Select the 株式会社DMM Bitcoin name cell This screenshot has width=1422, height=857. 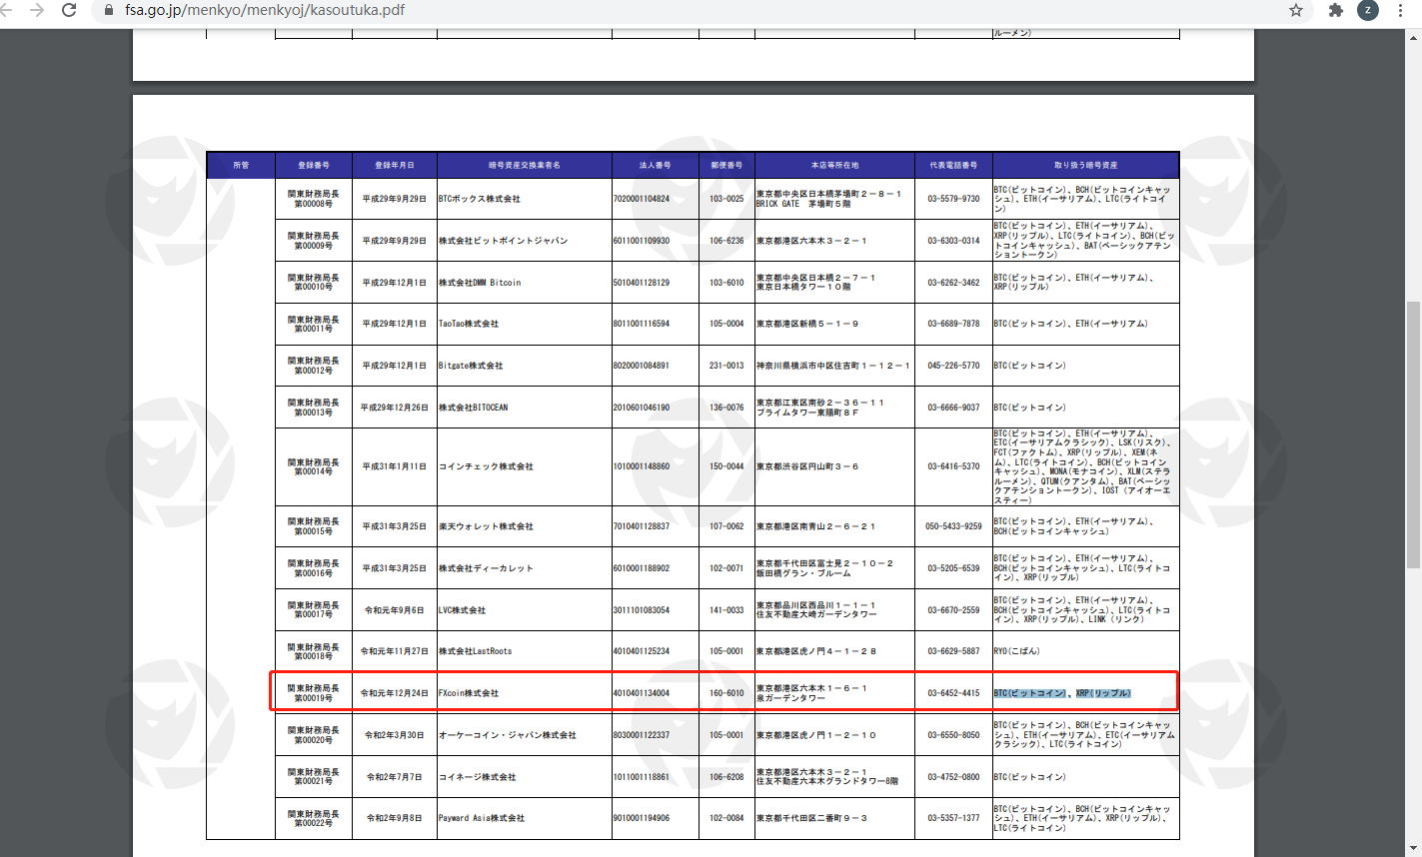pos(480,283)
